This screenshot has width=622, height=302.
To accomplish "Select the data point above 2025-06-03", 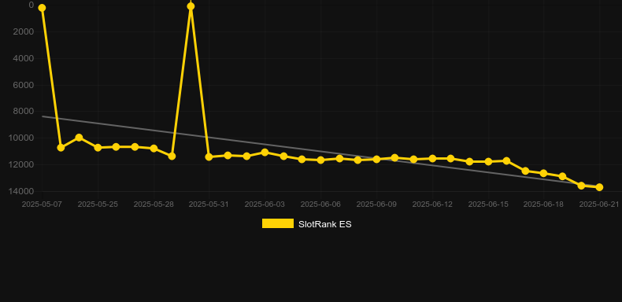I will 265,153.
